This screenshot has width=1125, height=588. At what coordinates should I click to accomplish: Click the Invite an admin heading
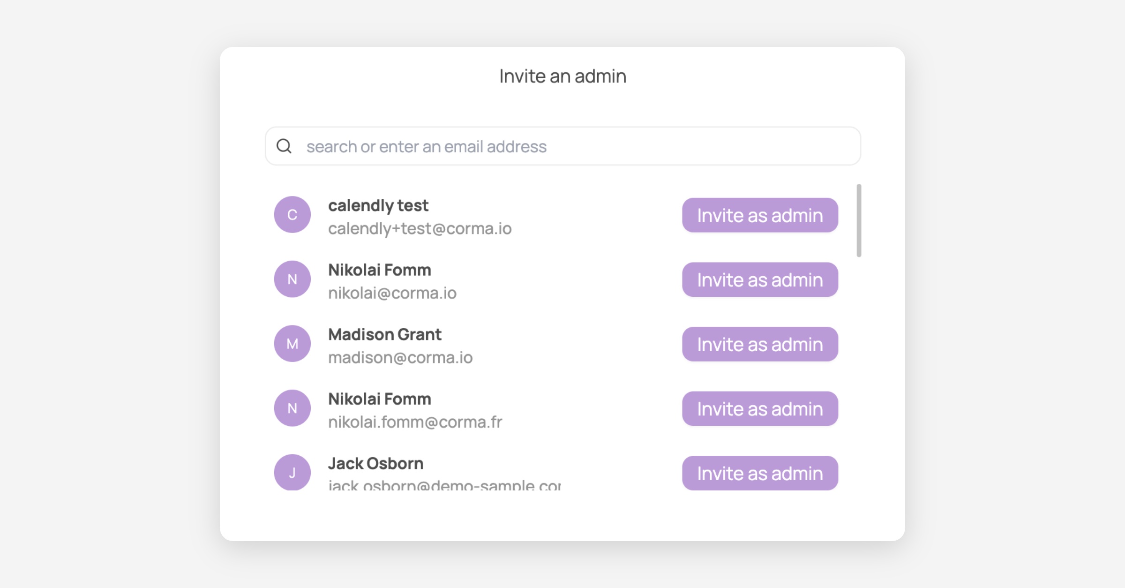click(562, 76)
